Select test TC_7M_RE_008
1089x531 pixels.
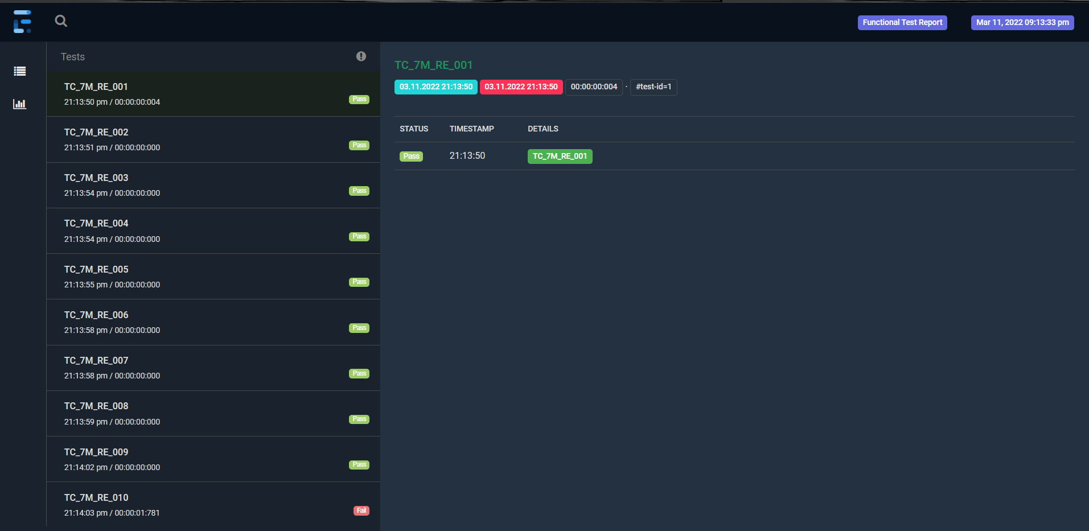[213, 414]
